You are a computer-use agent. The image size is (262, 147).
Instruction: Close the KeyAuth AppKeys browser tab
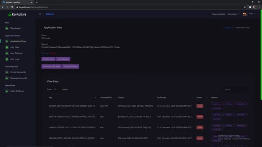coord(32,2)
